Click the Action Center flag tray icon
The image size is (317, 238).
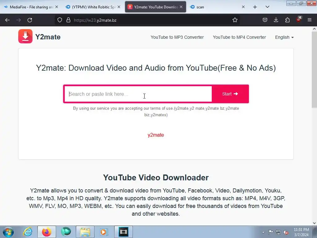pos(271,232)
